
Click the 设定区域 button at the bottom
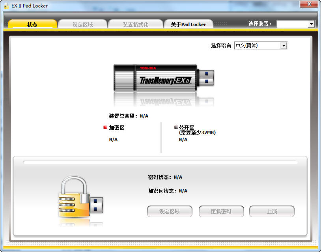[x=170, y=211]
